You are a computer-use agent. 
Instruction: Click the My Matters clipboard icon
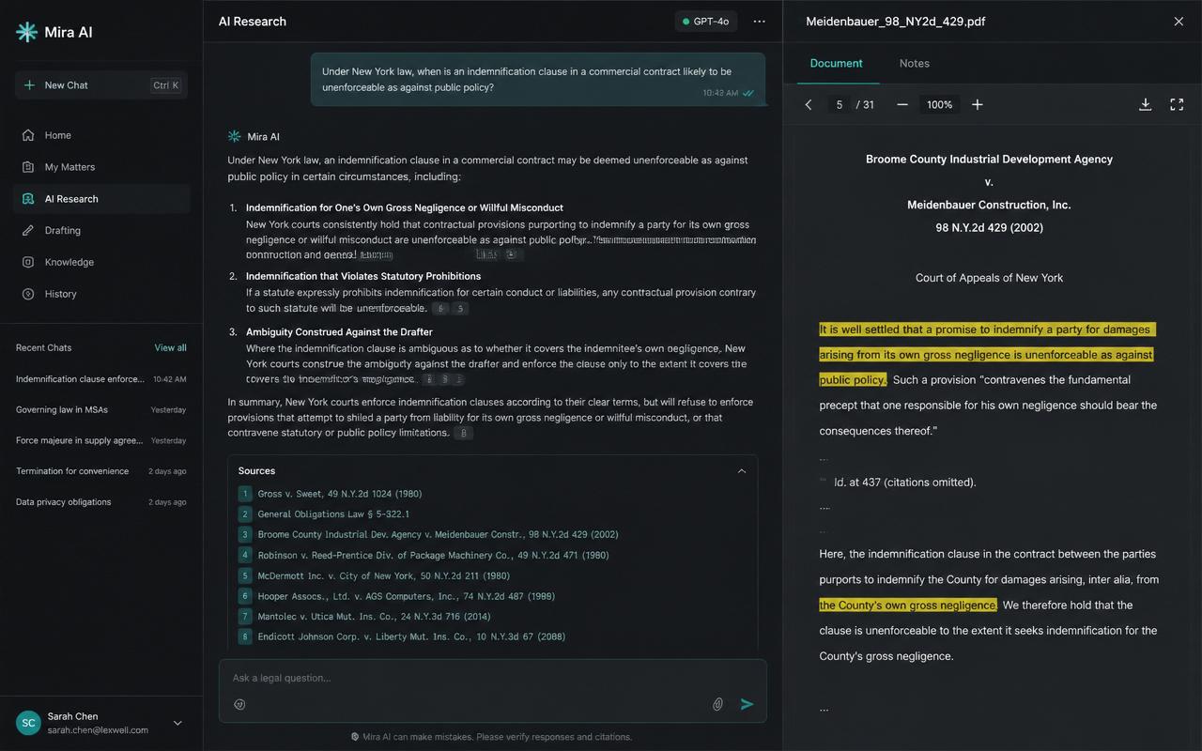pos(28,167)
